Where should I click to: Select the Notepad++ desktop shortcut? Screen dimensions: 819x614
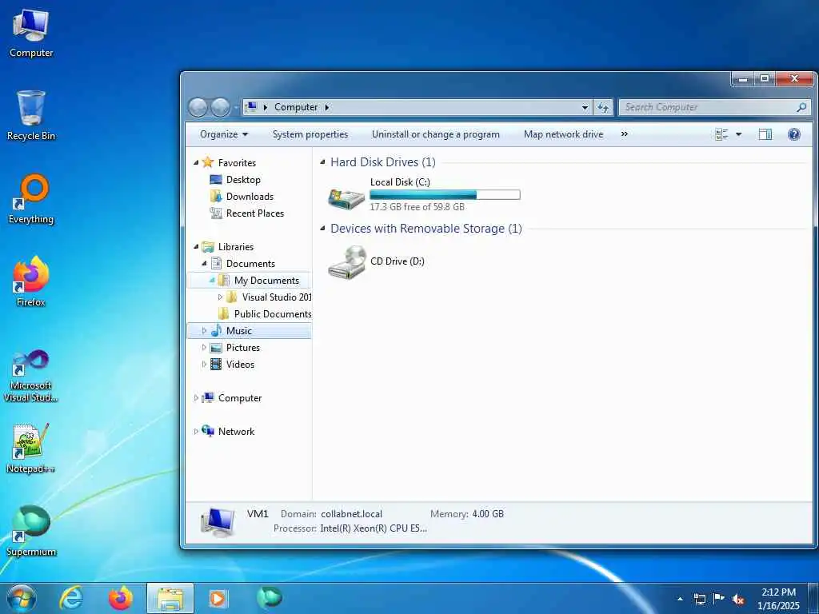(31, 448)
